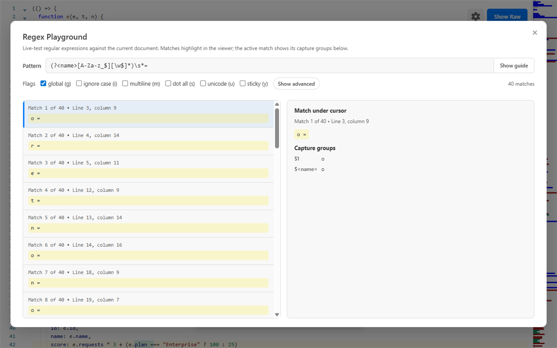Close the Regex Playground dialog

(x=534, y=33)
